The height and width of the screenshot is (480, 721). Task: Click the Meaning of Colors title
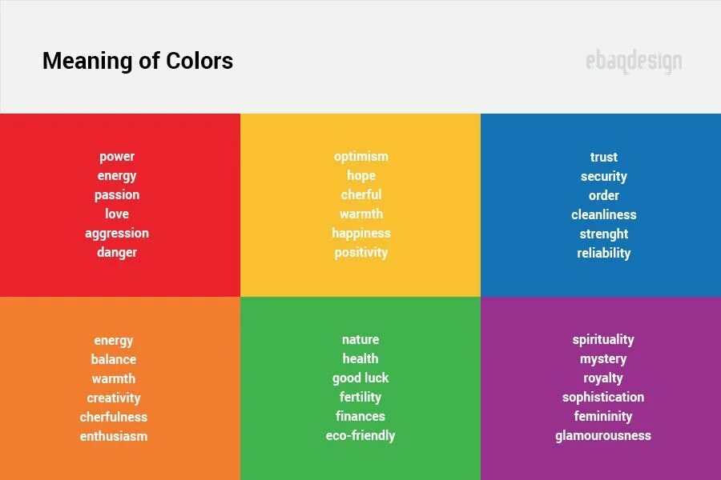click(x=138, y=61)
